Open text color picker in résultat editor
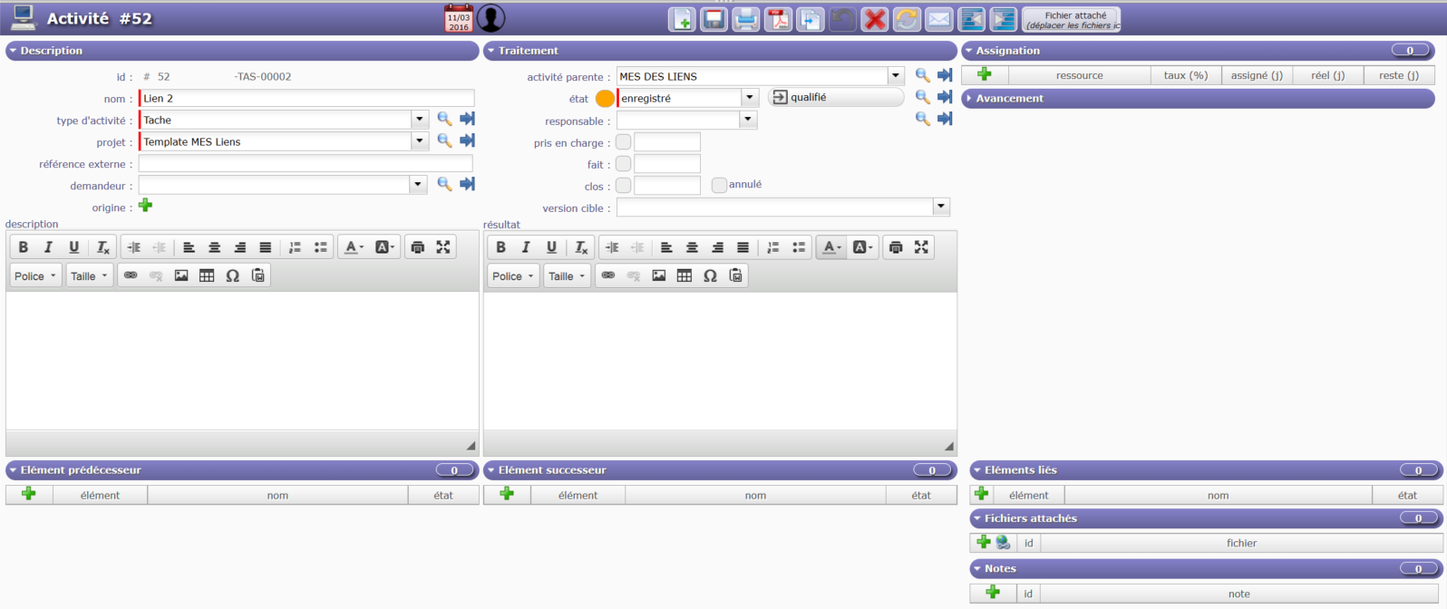 pos(831,247)
